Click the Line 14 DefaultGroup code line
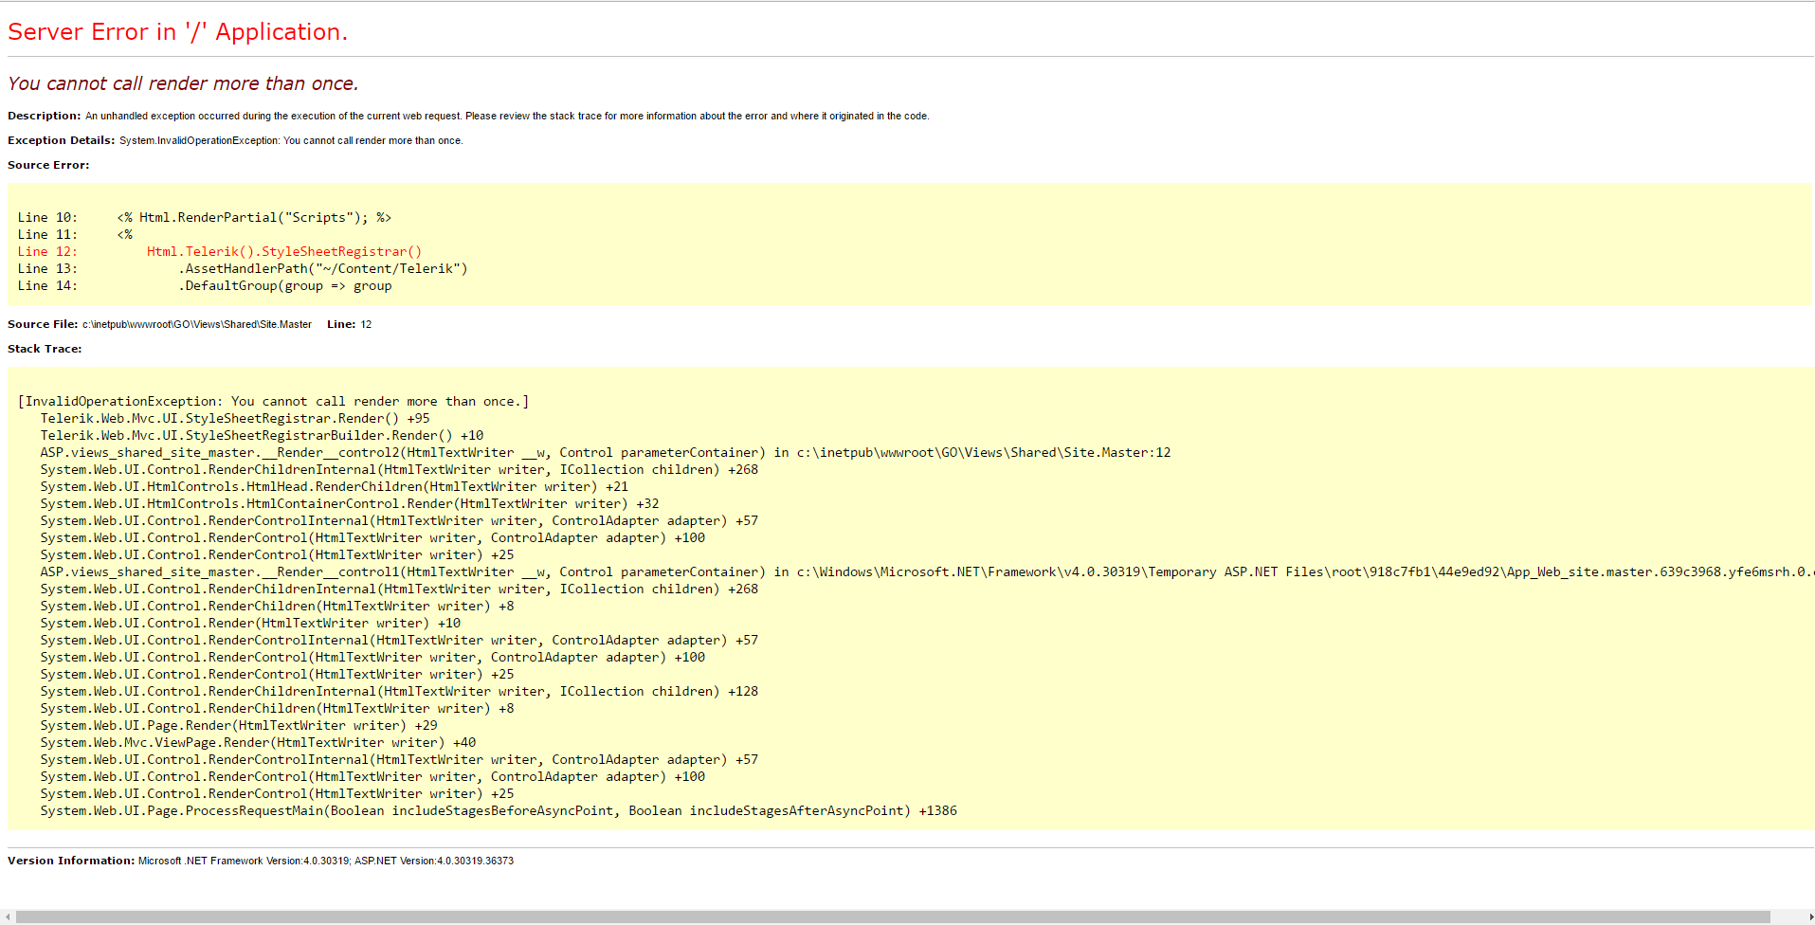This screenshot has height=925, width=1815. point(284,285)
